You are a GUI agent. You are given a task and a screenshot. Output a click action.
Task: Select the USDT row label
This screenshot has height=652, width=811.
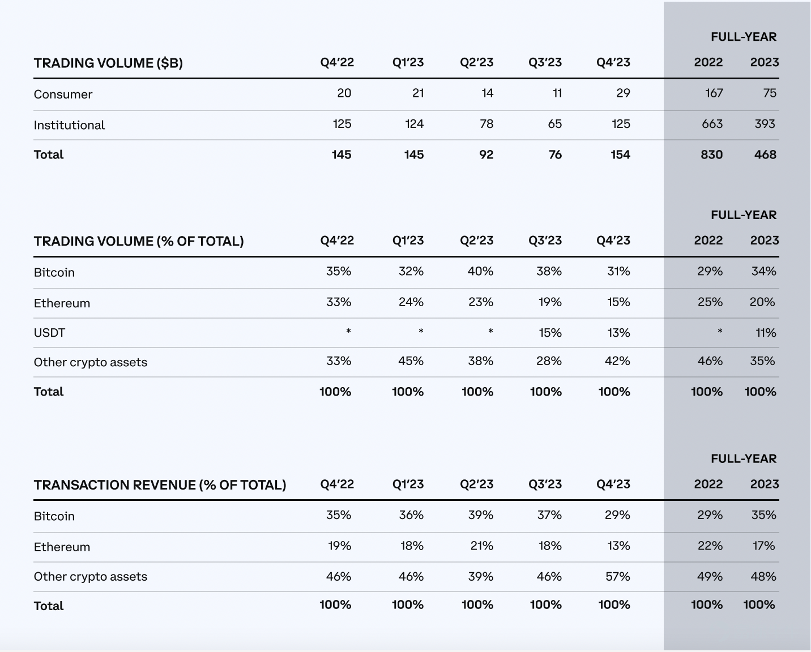pyautogui.click(x=49, y=333)
